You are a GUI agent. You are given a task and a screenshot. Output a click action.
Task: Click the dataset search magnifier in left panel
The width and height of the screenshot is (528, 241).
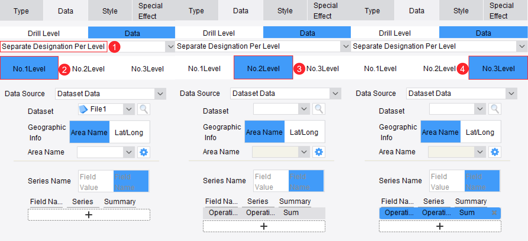144,109
